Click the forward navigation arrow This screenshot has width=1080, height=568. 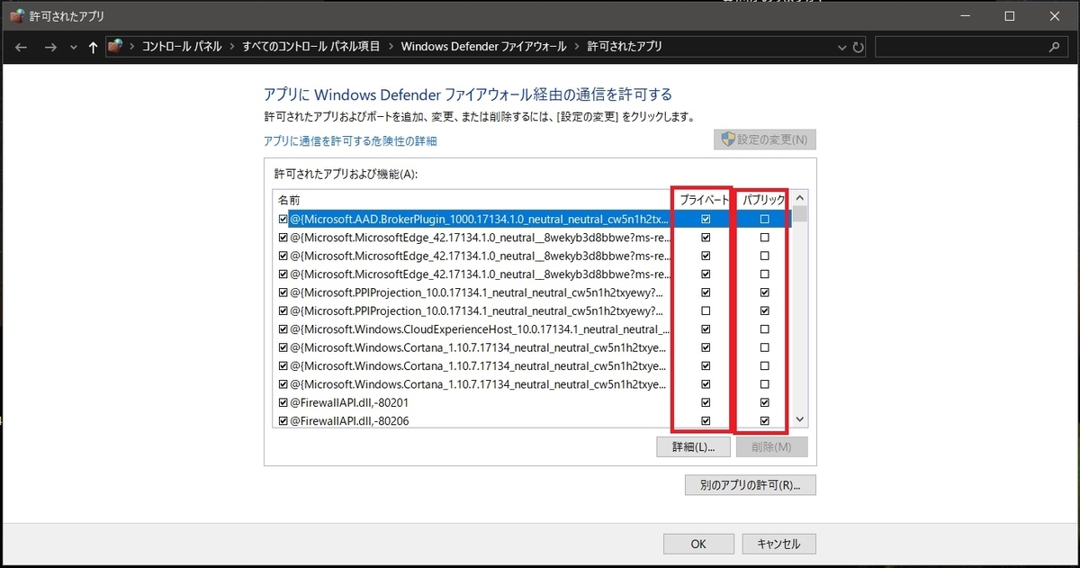[50, 46]
